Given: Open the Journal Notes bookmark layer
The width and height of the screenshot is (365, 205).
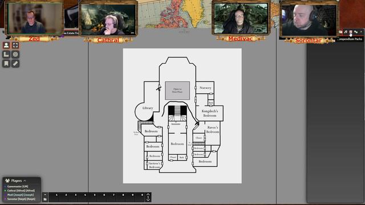Looking at the screenshot, I should pyautogui.click(x=6, y=63).
